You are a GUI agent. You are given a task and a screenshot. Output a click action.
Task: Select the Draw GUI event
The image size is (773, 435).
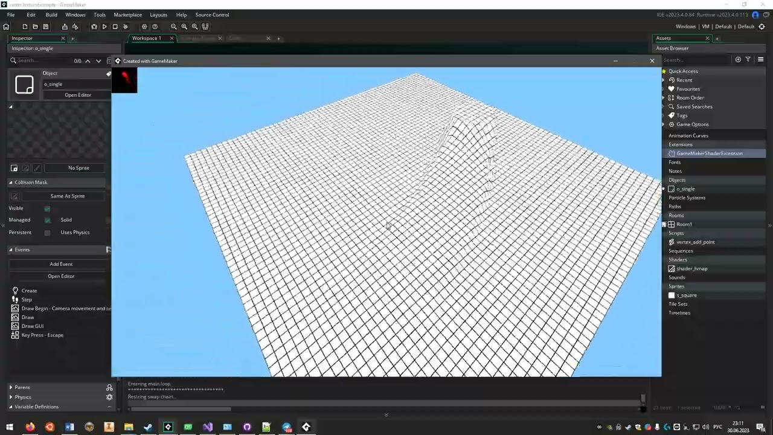tap(33, 326)
